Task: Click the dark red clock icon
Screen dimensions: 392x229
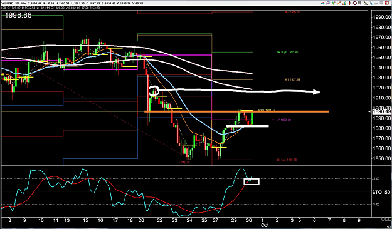Action: [x=355, y=3]
